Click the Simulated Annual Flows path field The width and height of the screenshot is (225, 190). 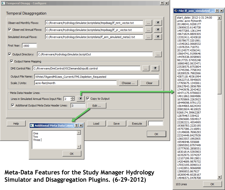click(x=94, y=37)
